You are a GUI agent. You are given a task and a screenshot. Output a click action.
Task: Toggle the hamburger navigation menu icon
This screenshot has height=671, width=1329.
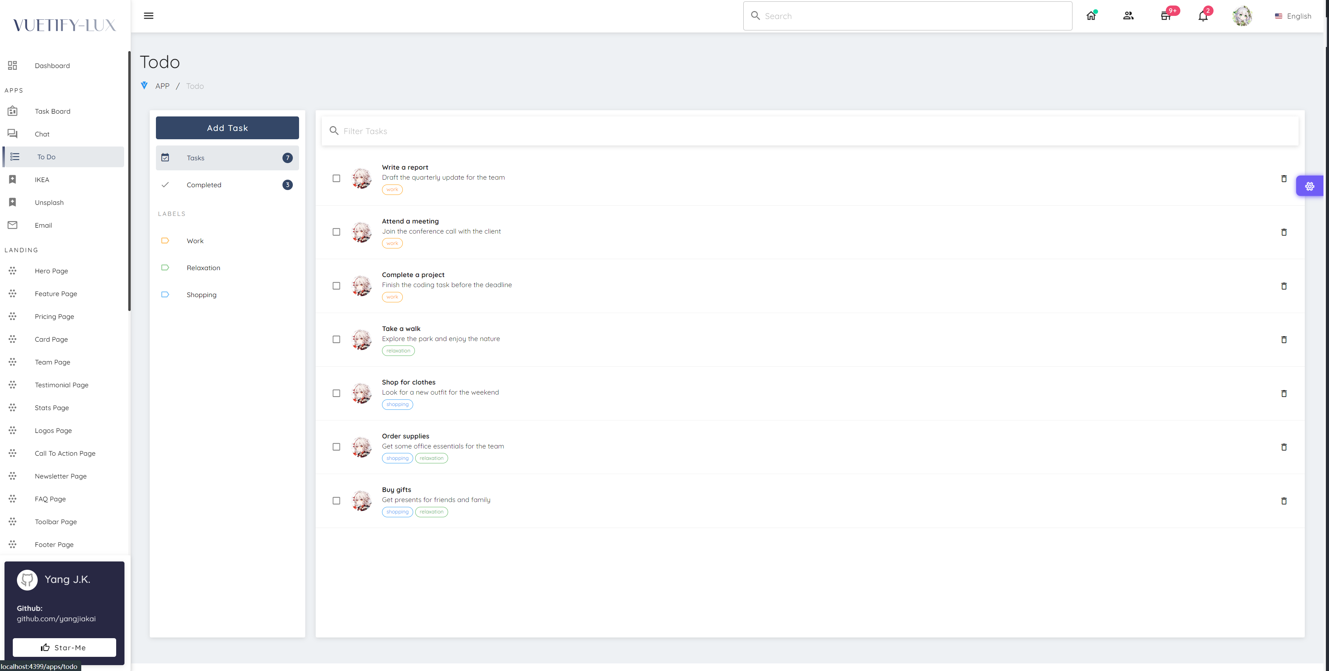[x=149, y=16]
